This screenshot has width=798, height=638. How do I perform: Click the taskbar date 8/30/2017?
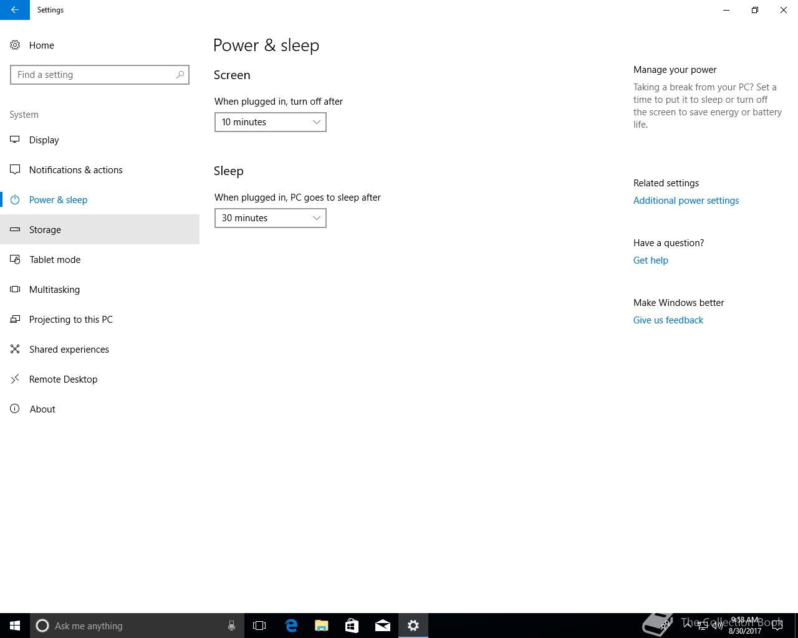click(744, 631)
